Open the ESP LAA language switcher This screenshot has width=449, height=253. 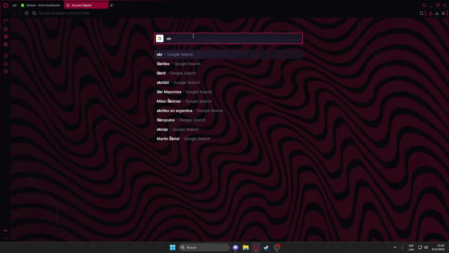[x=411, y=247]
